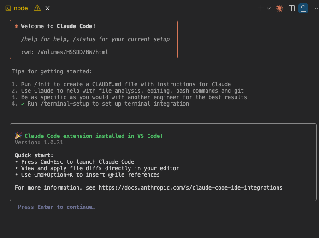Click the terminal icon beside node label
The height and width of the screenshot is (238, 319).
coord(8,8)
